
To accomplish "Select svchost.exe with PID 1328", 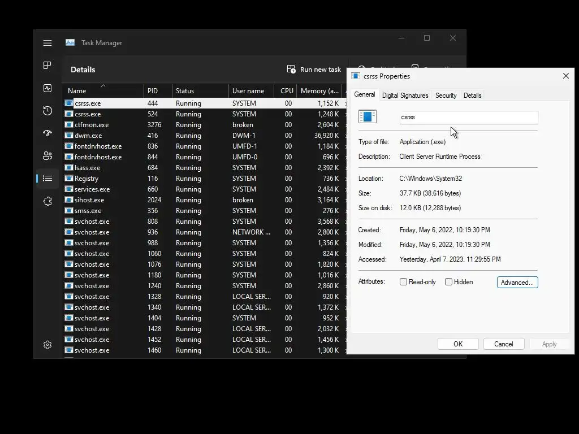I will click(205, 296).
